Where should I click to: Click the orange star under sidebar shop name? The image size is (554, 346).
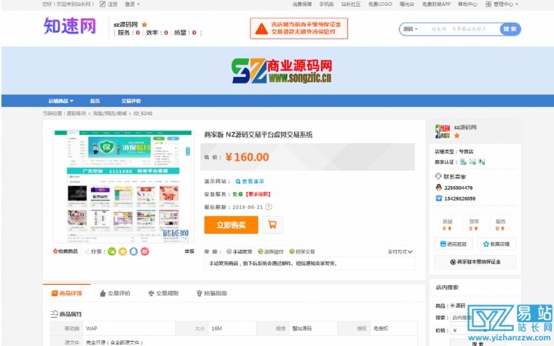click(x=457, y=135)
